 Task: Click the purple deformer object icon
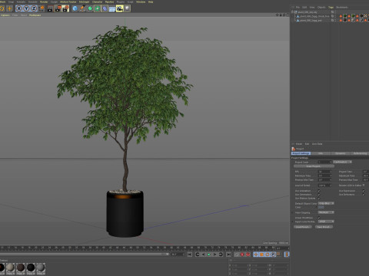[105, 8]
